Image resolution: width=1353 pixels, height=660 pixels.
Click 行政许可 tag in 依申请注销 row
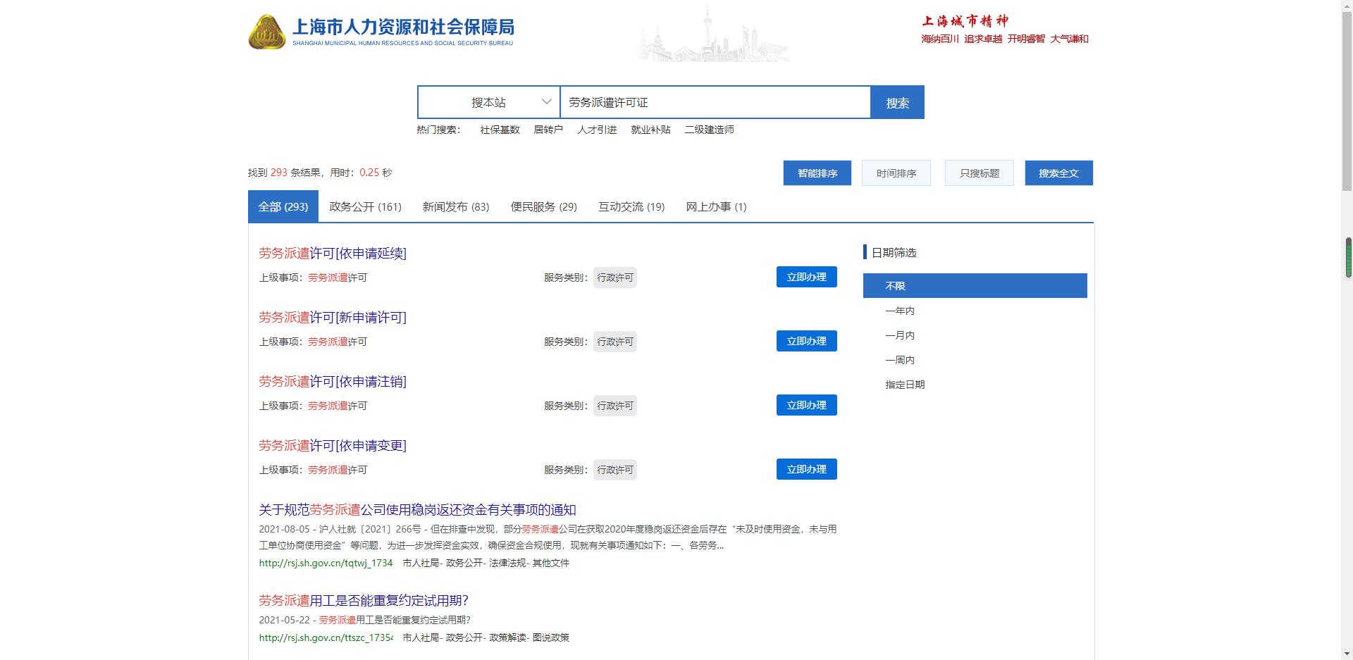pyautogui.click(x=615, y=406)
